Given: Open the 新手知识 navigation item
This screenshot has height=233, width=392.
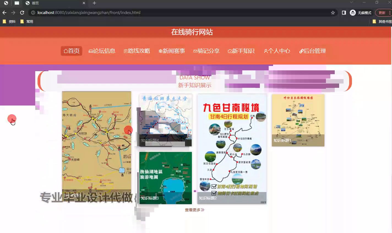Looking at the screenshot, I should tap(241, 51).
